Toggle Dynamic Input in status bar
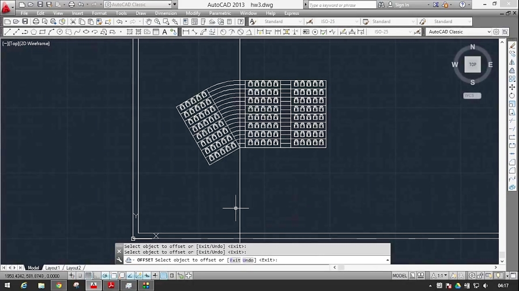This screenshot has width=519, height=291. (x=146, y=276)
